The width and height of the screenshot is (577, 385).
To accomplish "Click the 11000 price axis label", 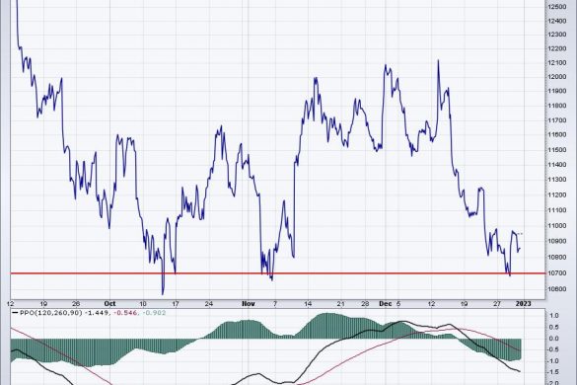I will (x=557, y=225).
